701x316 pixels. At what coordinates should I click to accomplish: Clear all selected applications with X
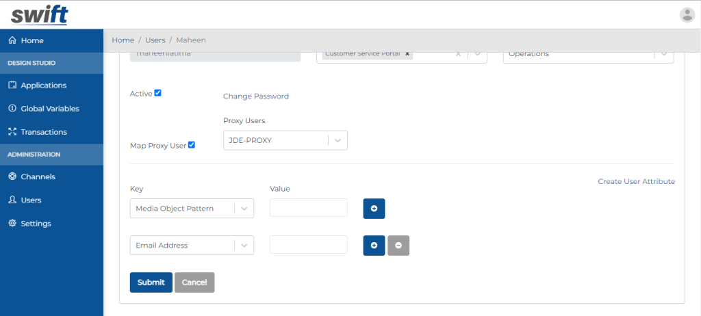(x=459, y=53)
